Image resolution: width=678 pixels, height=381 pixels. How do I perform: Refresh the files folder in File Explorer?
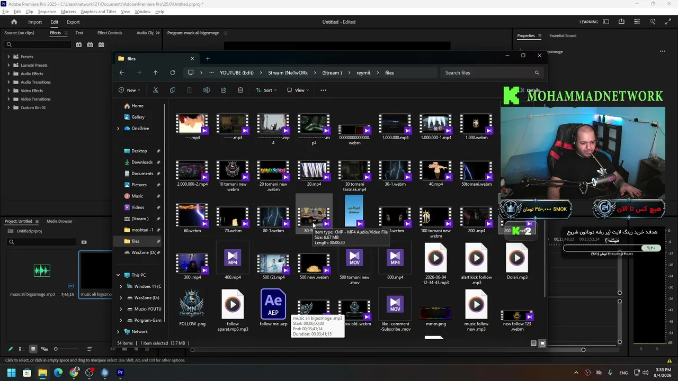click(173, 72)
